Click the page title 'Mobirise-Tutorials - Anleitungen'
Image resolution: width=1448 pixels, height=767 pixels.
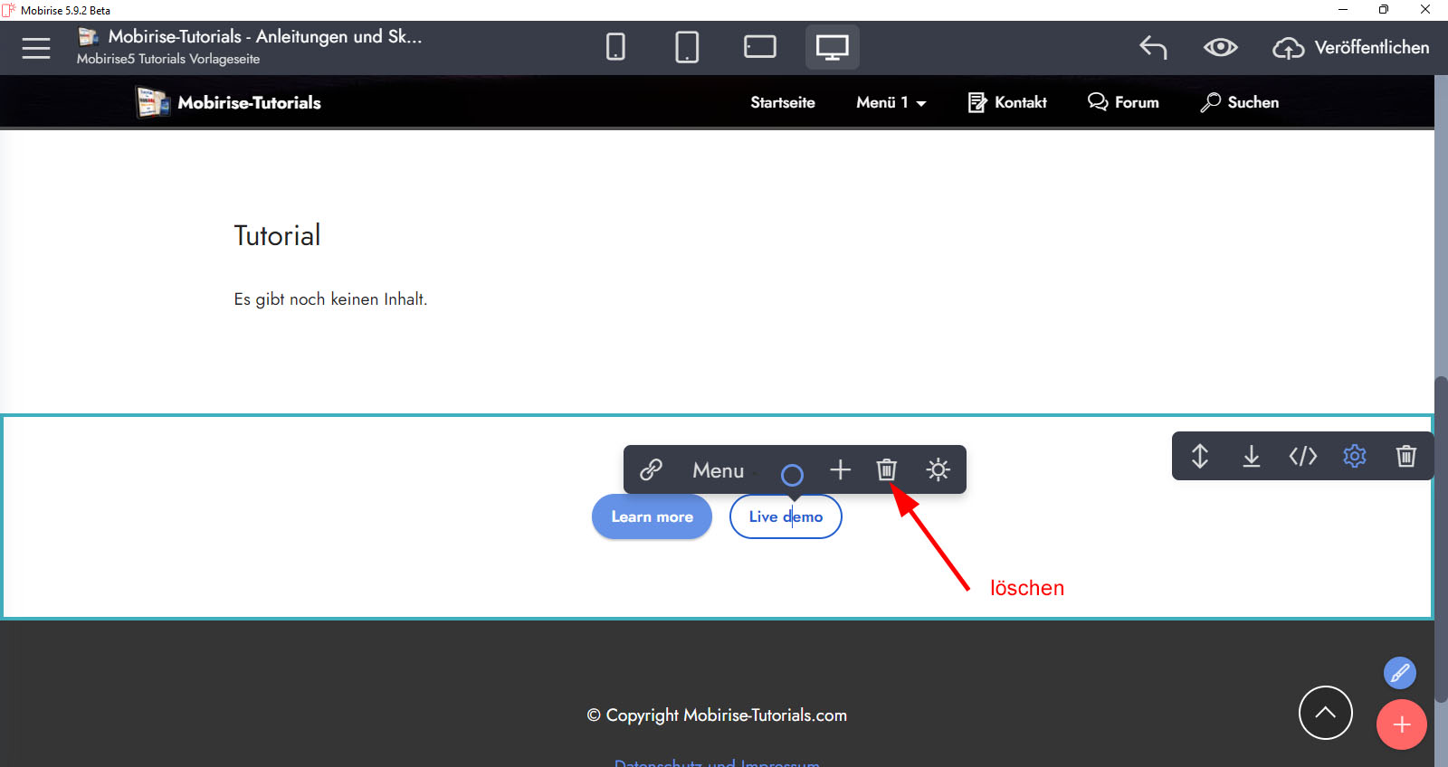[x=265, y=37]
